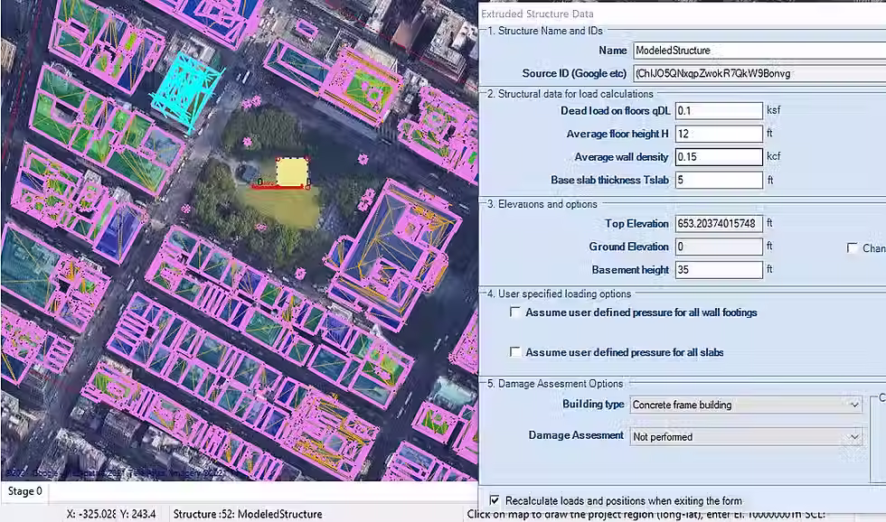This screenshot has height=522, width=886.
Task: Click the Extruded Structure Data title
Action: (x=537, y=14)
